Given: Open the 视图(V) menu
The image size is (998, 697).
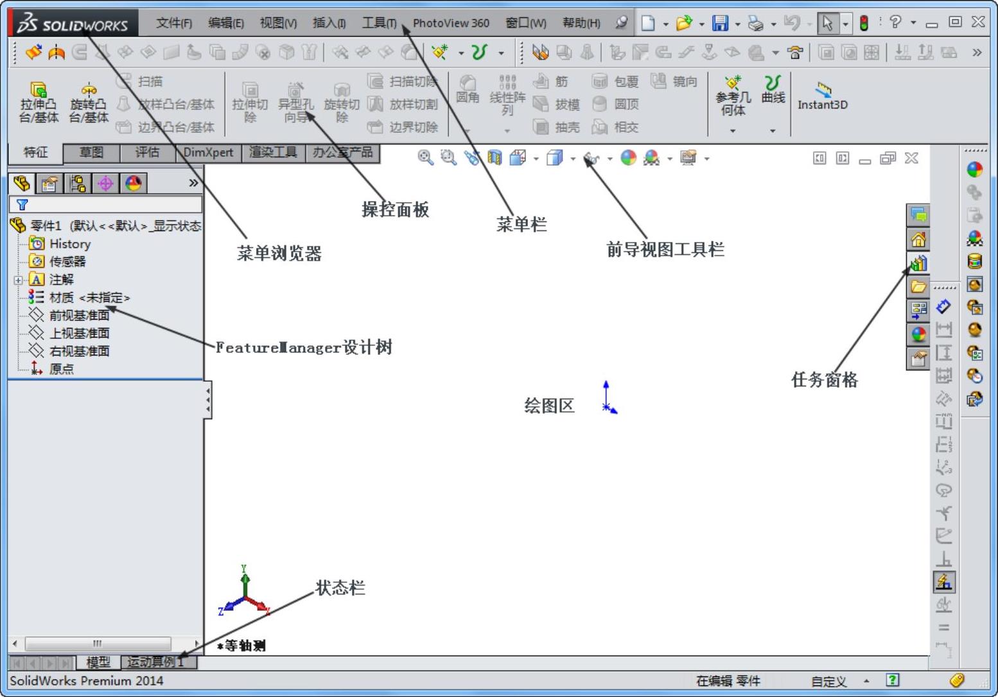Looking at the screenshot, I should pos(278,23).
